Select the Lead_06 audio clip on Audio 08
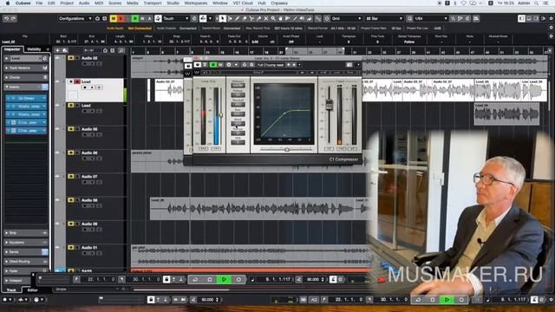 pyautogui.click(x=251, y=209)
